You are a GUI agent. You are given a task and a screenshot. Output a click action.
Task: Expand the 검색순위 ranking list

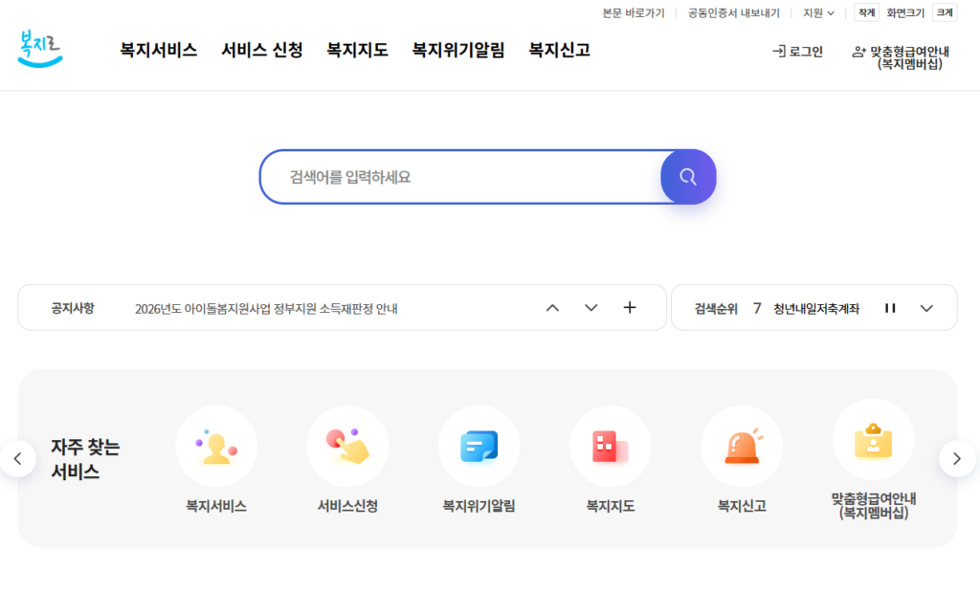[x=926, y=308]
